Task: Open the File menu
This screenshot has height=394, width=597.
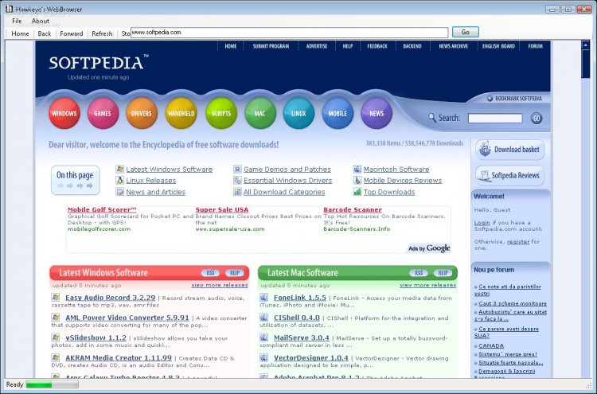Action: pyautogui.click(x=17, y=21)
